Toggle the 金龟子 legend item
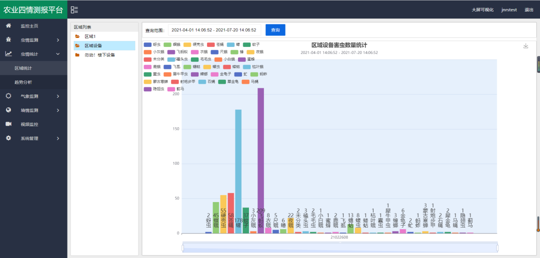The height and width of the screenshot is (258, 540). tap(221, 74)
